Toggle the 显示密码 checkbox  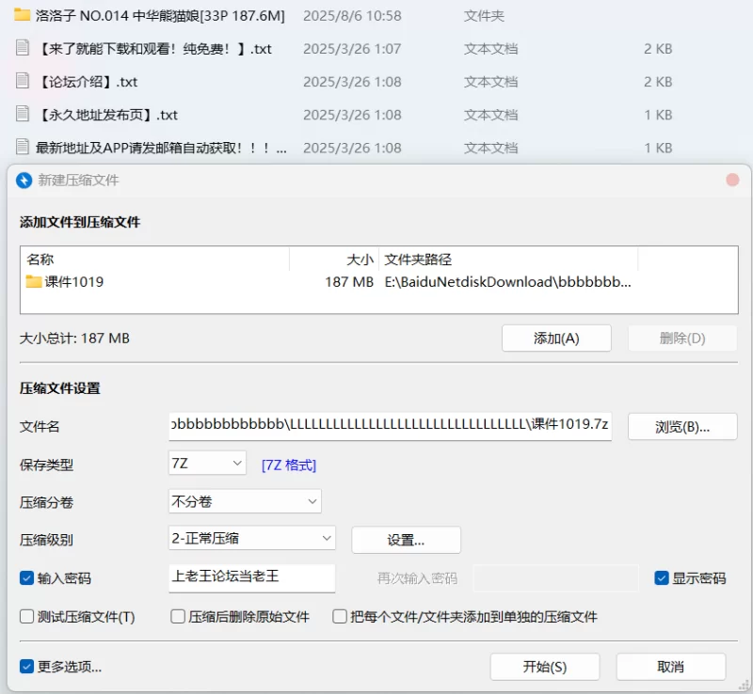point(662,578)
